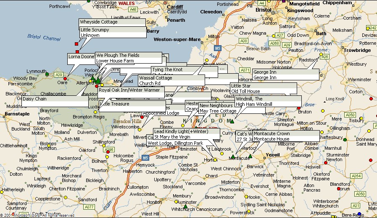
Task: Select the Daisy Chain callout
Action: (x=55, y=101)
